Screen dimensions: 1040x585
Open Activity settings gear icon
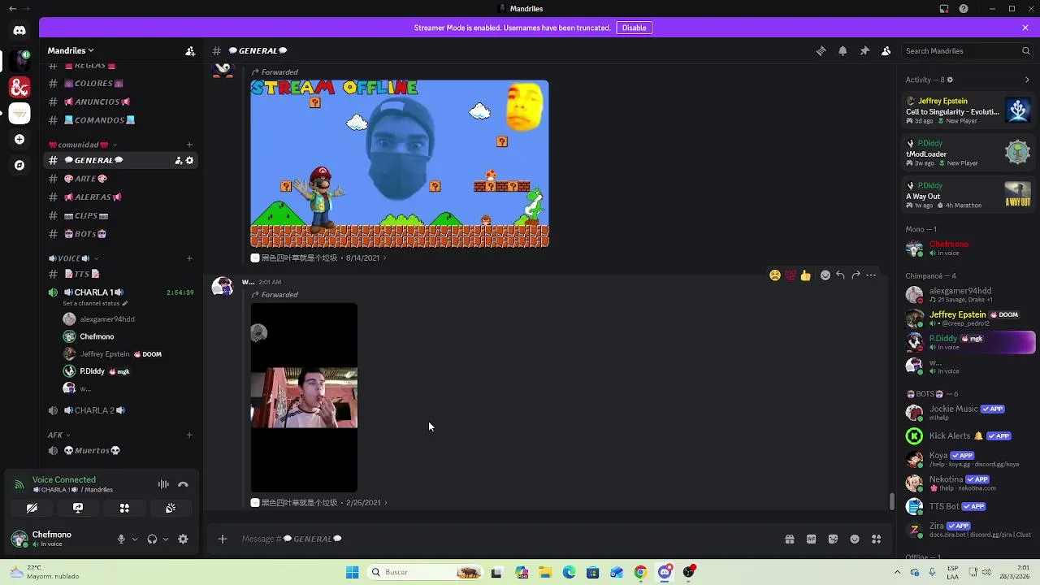coord(950,80)
